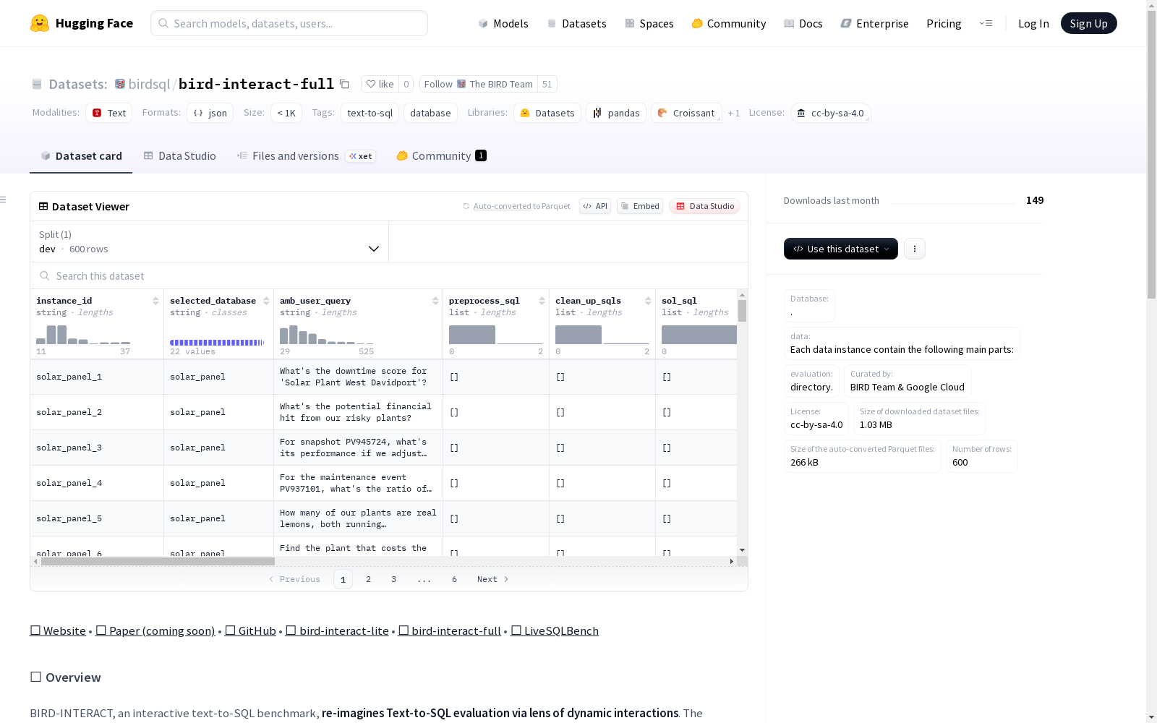Sort the amb_user_query column

(x=435, y=301)
